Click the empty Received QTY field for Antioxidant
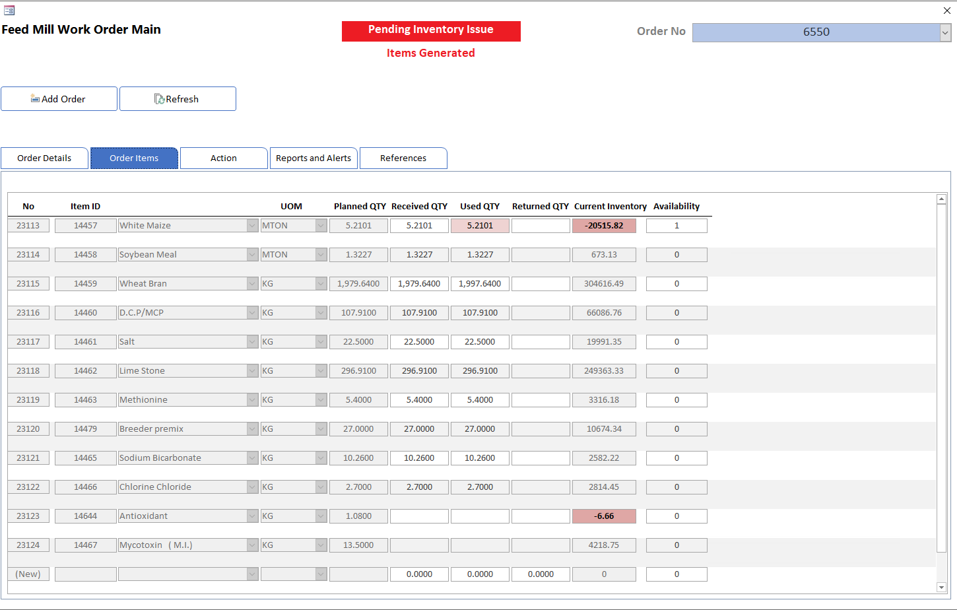The width and height of the screenshot is (957, 610). pyautogui.click(x=419, y=516)
